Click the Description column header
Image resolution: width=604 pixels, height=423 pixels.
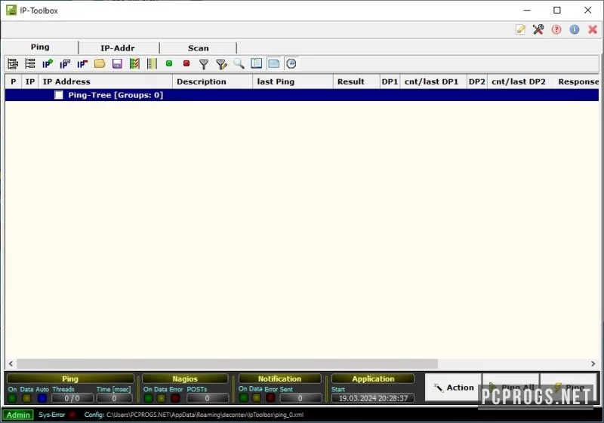[x=213, y=81]
